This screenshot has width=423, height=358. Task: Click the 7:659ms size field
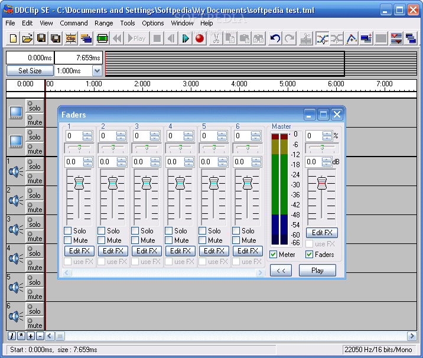point(79,58)
